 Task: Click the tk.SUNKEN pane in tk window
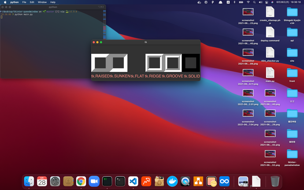point(119,63)
